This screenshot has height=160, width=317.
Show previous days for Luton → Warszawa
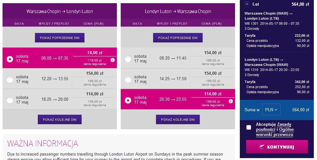coord(178,38)
